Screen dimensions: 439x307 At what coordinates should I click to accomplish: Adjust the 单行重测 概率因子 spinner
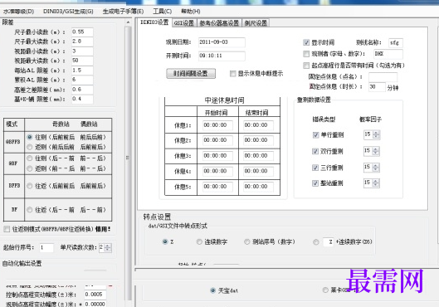[376, 135]
